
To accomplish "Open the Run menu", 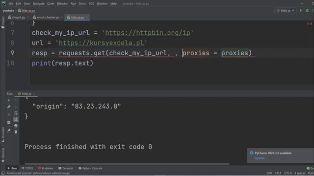I will 73,3.
